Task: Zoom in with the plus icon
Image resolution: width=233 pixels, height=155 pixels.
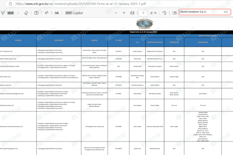Action: point(124,13)
